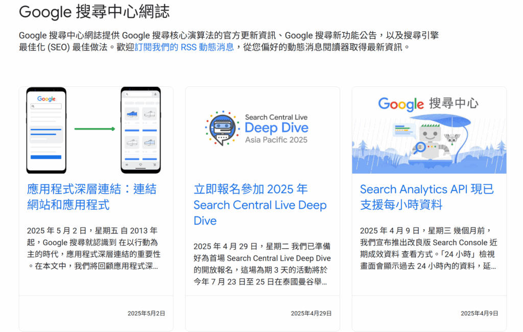Click the summary starting 2025 年 5 月 2 日，星期五
The height and width of the screenshot is (332, 523).
click(x=94, y=248)
